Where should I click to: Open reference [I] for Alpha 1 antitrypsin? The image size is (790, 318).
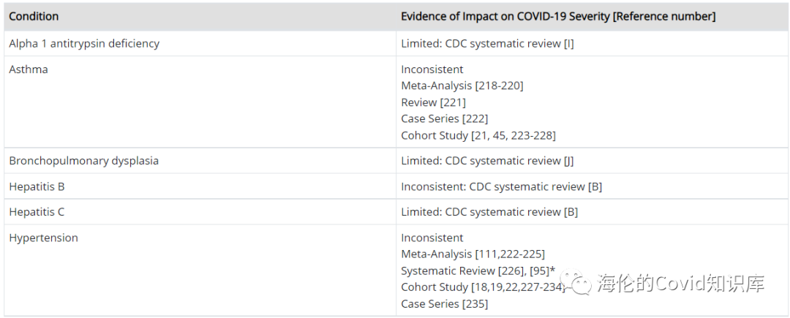tap(568, 43)
